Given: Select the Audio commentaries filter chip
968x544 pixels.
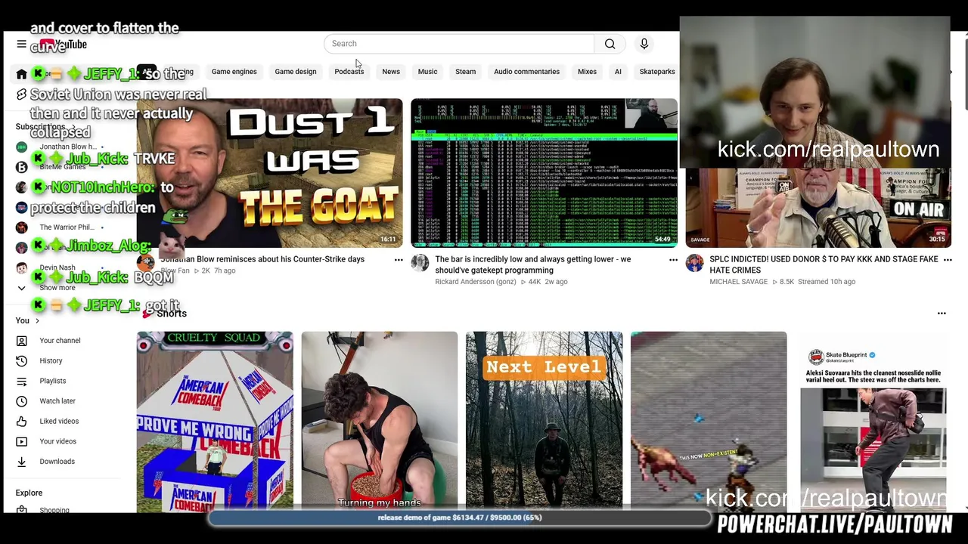Looking at the screenshot, I should coord(526,72).
